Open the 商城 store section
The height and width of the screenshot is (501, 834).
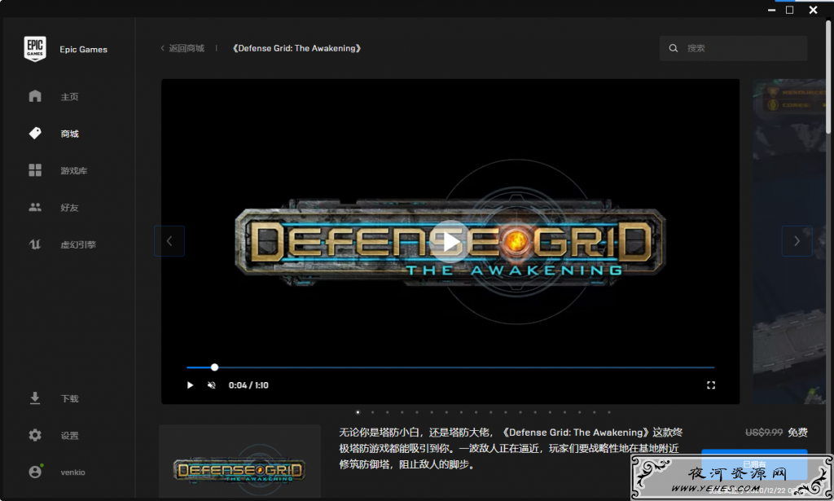(x=69, y=134)
